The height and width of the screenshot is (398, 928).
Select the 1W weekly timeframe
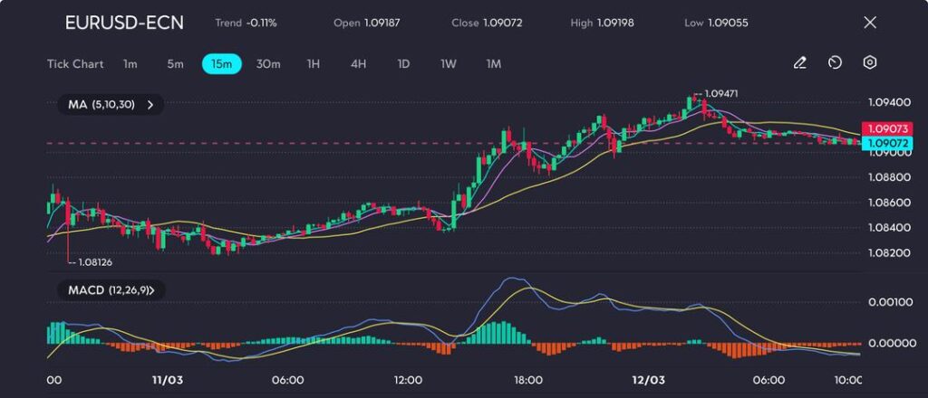pyautogui.click(x=449, y=64)
